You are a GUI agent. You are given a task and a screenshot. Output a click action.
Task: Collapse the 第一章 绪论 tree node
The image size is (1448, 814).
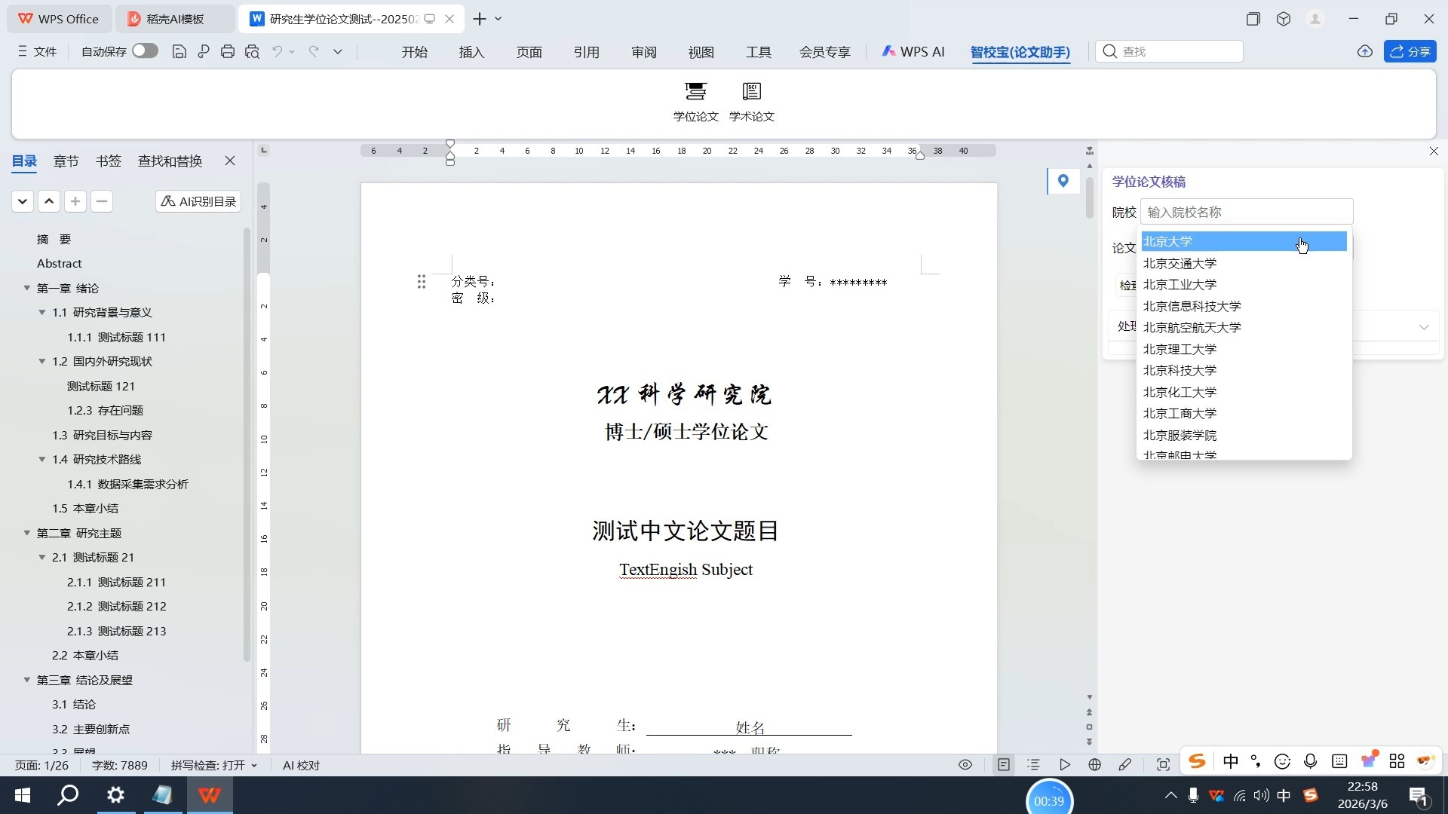(27, 288)
